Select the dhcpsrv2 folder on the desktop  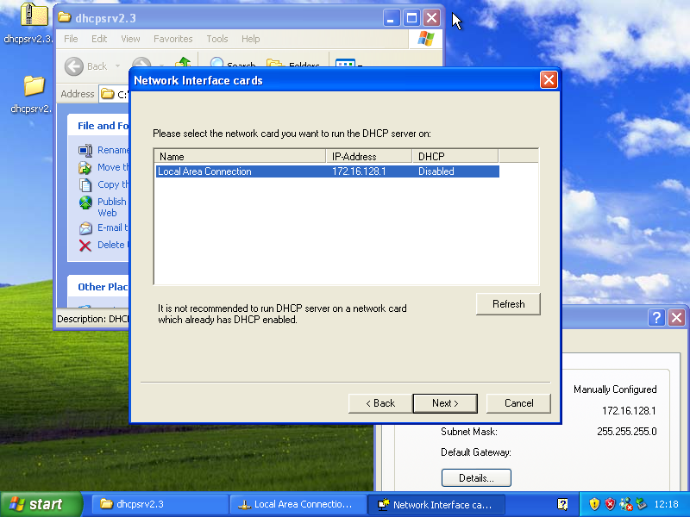(x=33, y=86)
